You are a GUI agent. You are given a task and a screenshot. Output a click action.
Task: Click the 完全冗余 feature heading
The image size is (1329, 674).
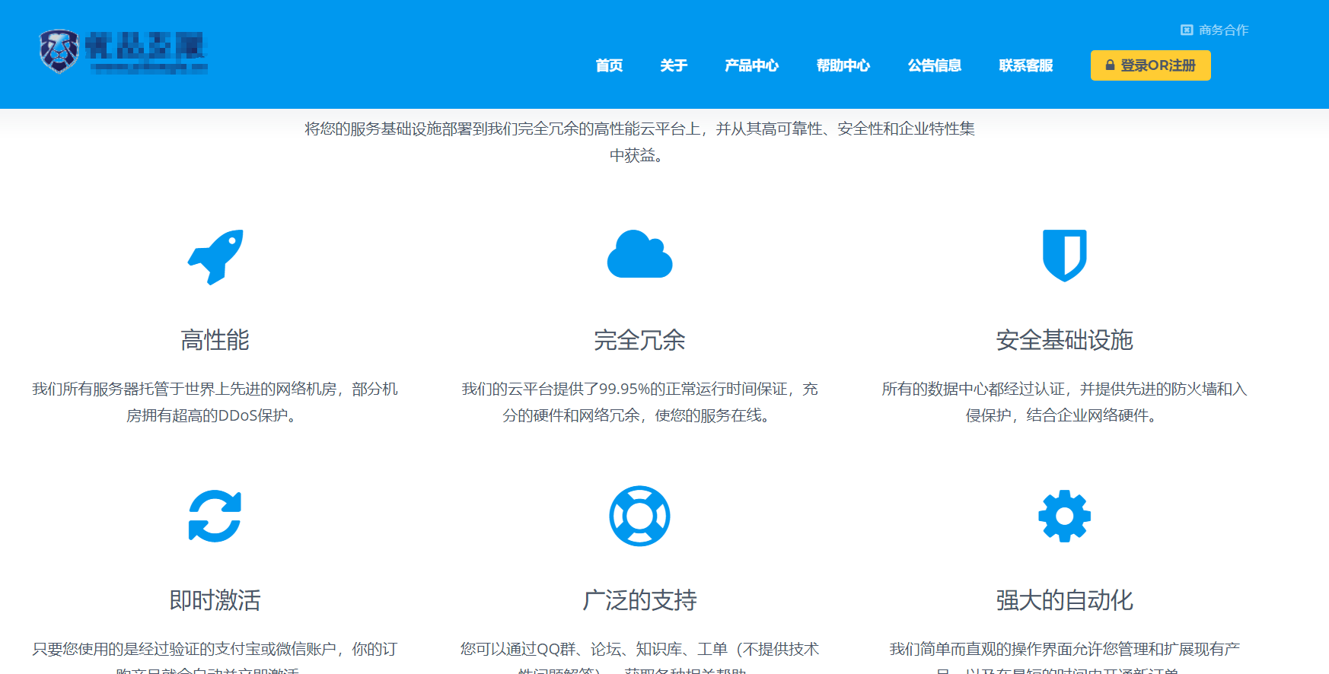pyautogui.click(x=639, y=340)
